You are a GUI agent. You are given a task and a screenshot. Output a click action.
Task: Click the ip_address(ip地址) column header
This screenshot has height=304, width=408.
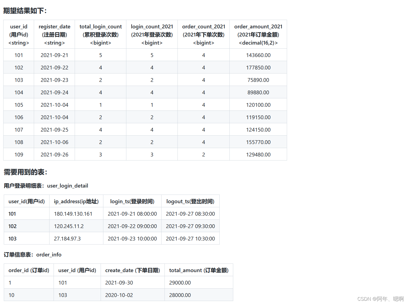(x=76, y=201)
